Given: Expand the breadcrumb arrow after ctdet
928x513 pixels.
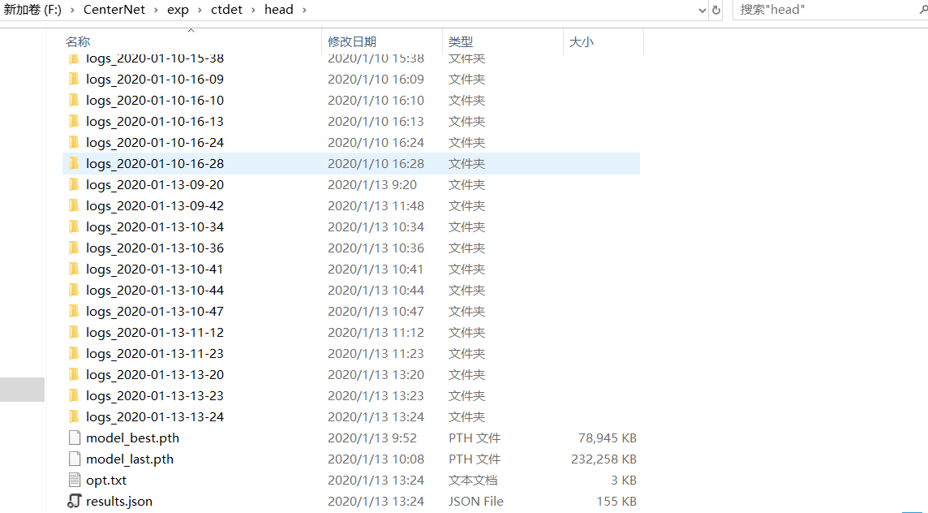Looking at the screenshot, I should tap(251, 10).
